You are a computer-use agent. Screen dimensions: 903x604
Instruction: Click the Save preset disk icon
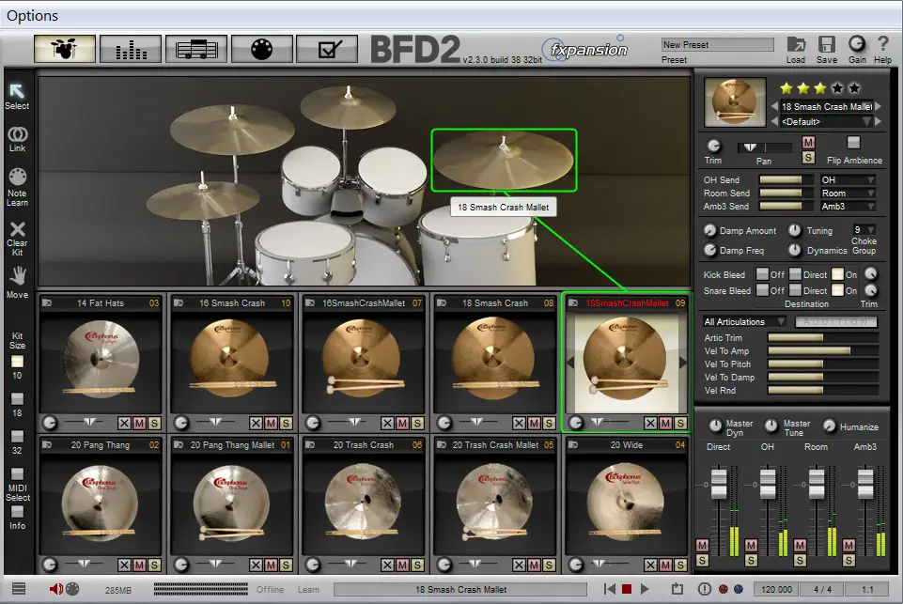pos(827,44)
